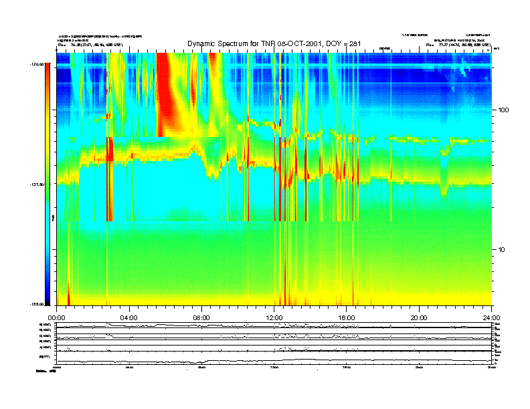Click the title "Dynamic Spectrum for TNR 08-OCT-2001"
Screen dimensions: 530x409
pos(274,44)
